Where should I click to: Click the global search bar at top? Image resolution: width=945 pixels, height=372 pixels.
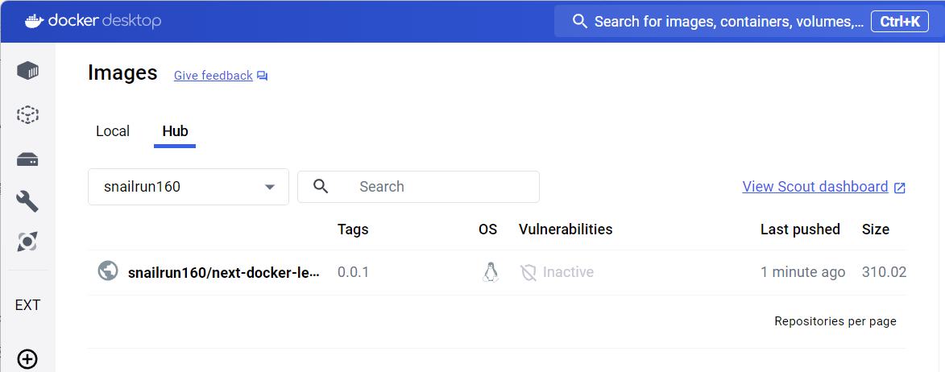tap(717, 22)
